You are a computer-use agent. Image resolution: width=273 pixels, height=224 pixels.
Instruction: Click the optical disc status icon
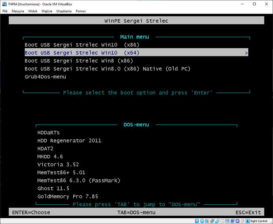(x=202, y=221)
